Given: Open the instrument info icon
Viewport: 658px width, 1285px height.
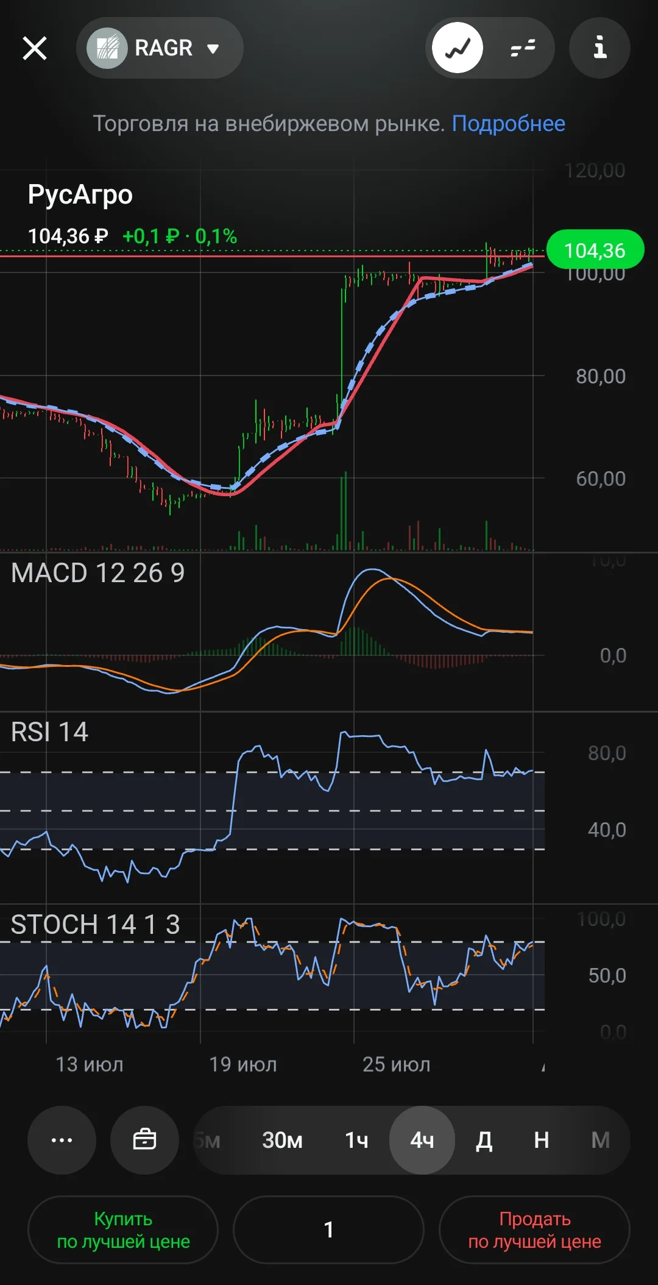Looking at the screenshot, I should (x=600, y=48).
